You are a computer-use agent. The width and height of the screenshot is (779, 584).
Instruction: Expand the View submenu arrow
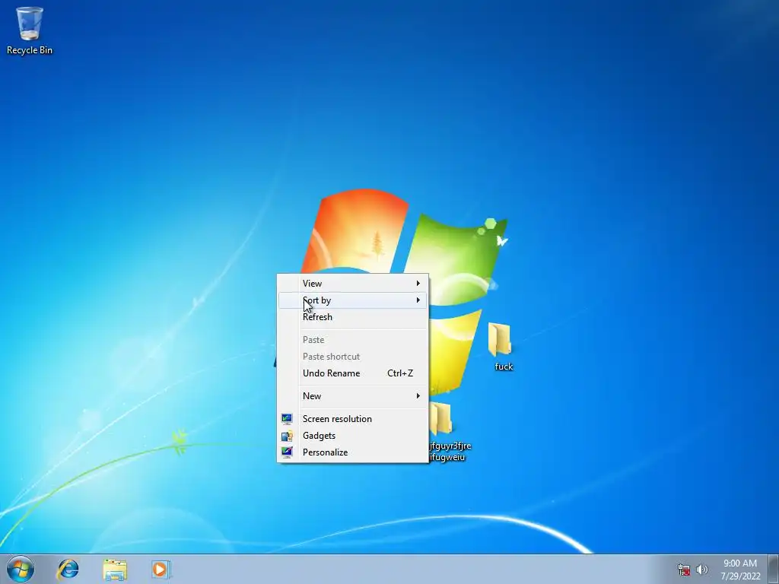418,283
